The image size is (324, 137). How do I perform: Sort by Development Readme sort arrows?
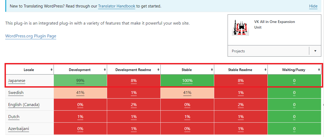[x=158, y=70]
